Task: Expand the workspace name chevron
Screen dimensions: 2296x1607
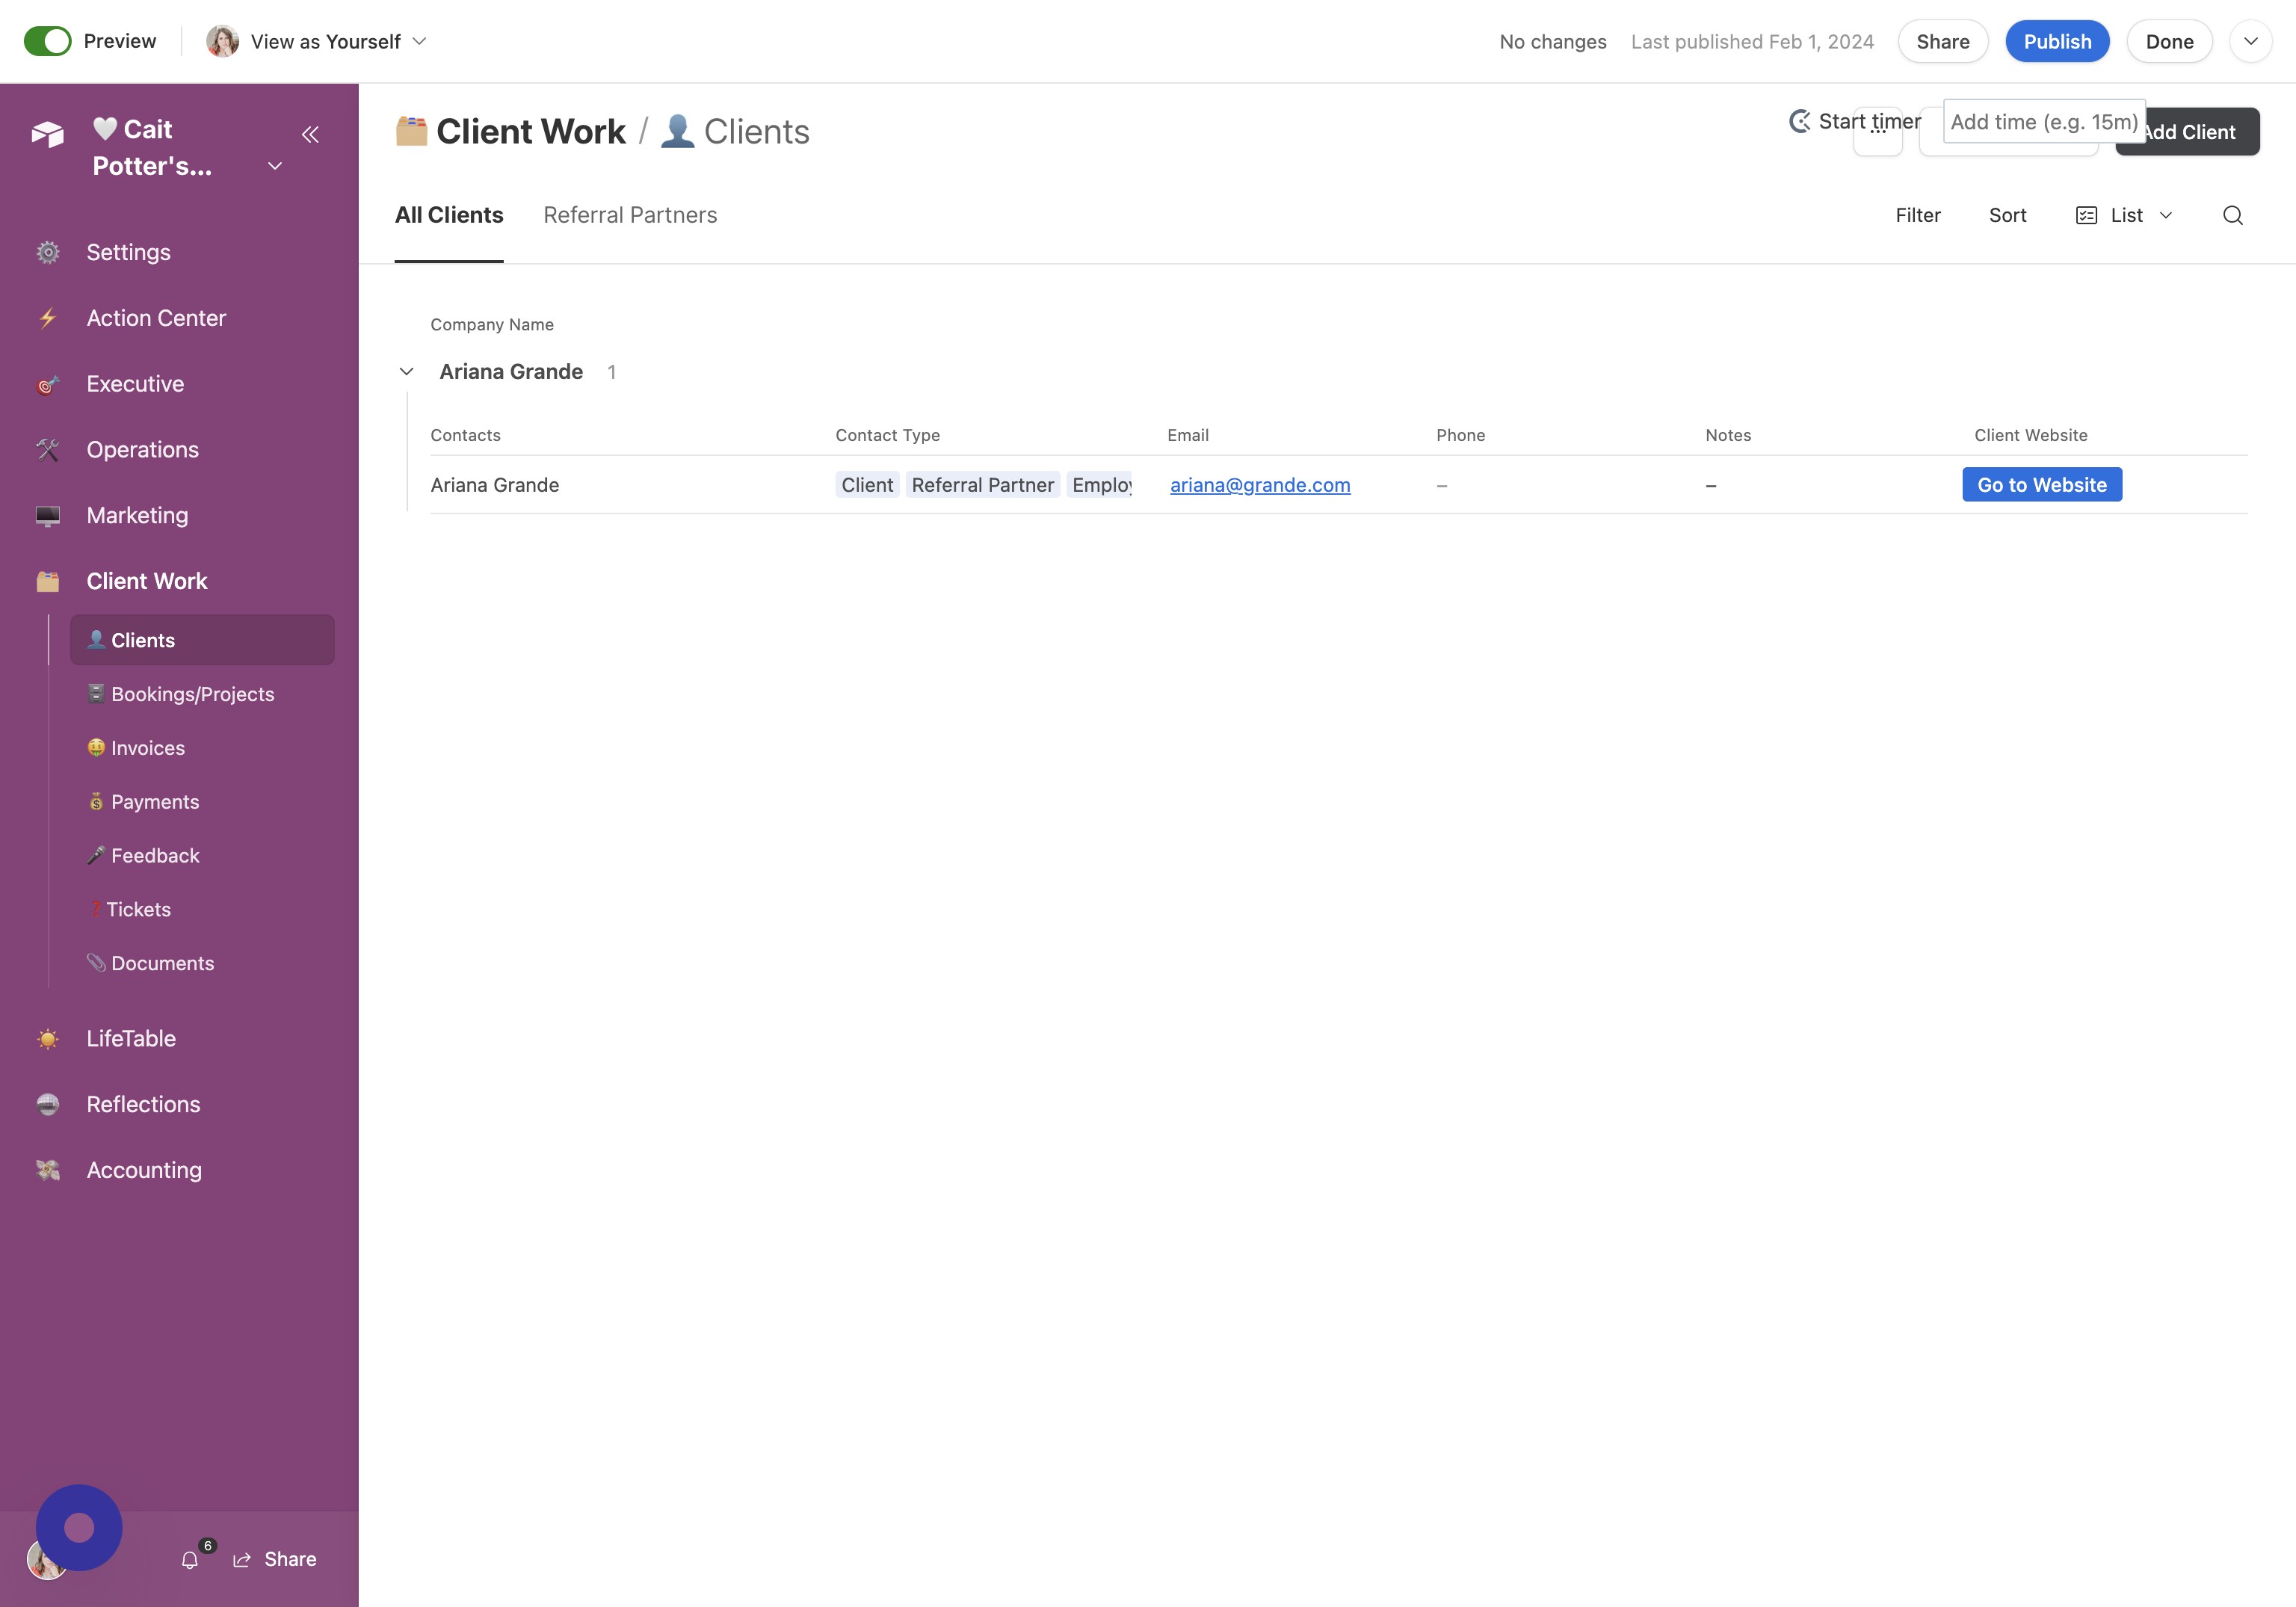Action: click(x=275, y=166)
